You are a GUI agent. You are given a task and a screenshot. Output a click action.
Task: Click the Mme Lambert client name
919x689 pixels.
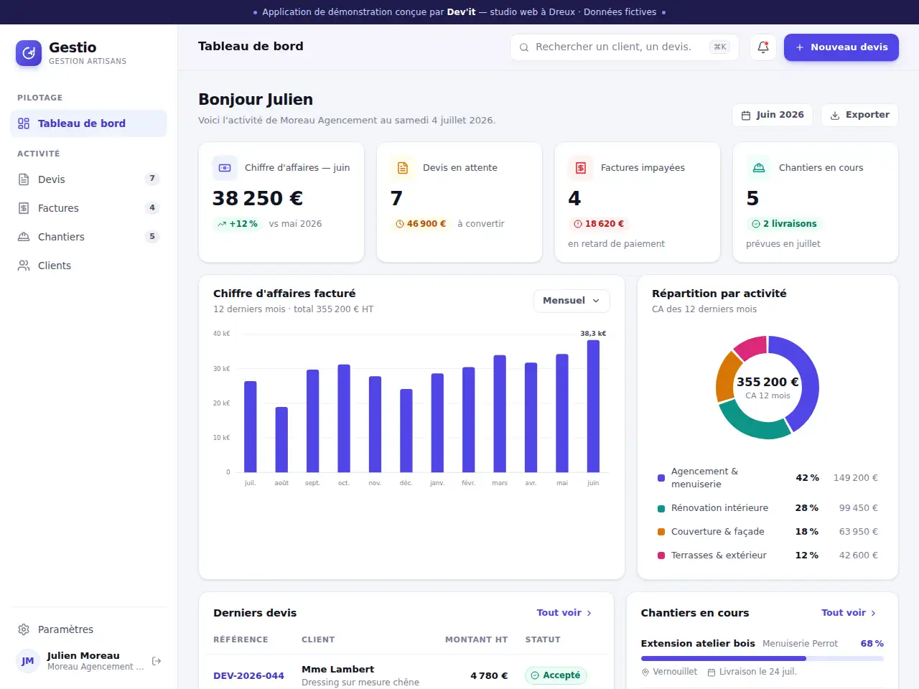(x=337, y=670)
